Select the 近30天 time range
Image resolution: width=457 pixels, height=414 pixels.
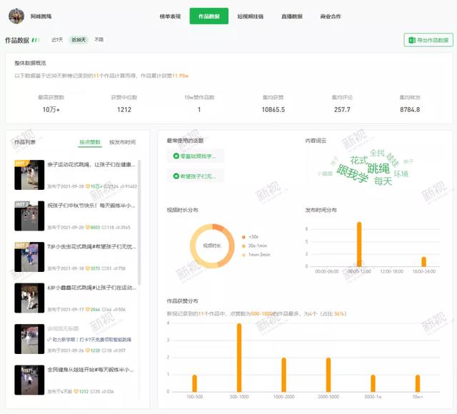click(x=79, y=40)
